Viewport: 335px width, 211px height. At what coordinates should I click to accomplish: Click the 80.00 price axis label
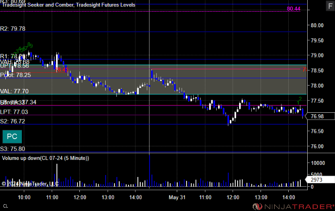[317, 25]
